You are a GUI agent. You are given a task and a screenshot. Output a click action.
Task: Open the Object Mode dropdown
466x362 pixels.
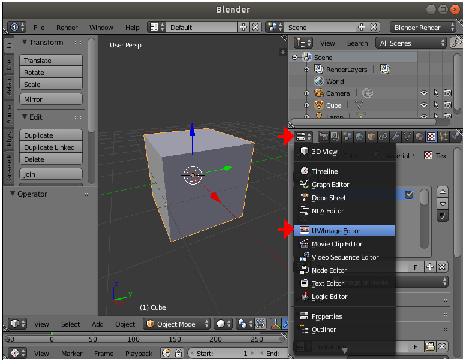pyautogui.click(x=177, y=324)
